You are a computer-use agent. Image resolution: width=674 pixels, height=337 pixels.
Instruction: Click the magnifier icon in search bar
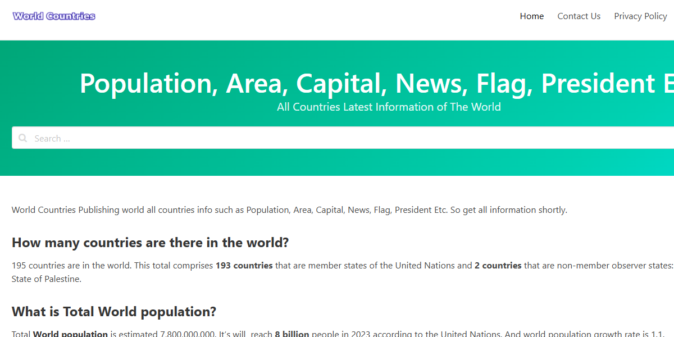[22, 138]
